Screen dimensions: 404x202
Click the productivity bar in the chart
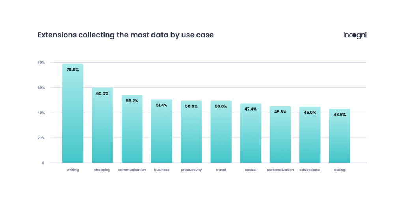click(191, 132)
